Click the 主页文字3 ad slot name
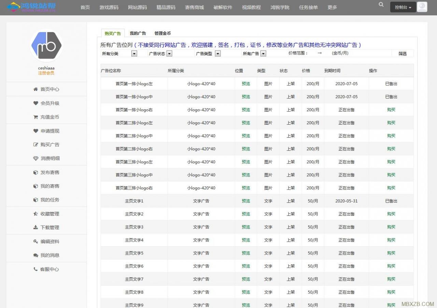Viewport: 437px width, 308px height. 134,227
